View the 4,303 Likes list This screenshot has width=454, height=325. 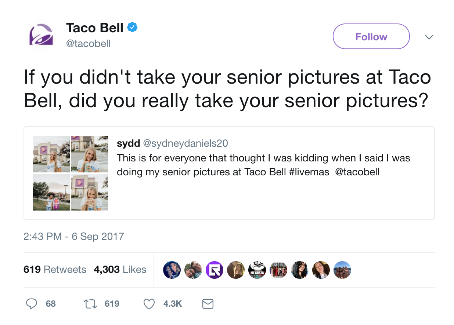(x=120, y=270)
